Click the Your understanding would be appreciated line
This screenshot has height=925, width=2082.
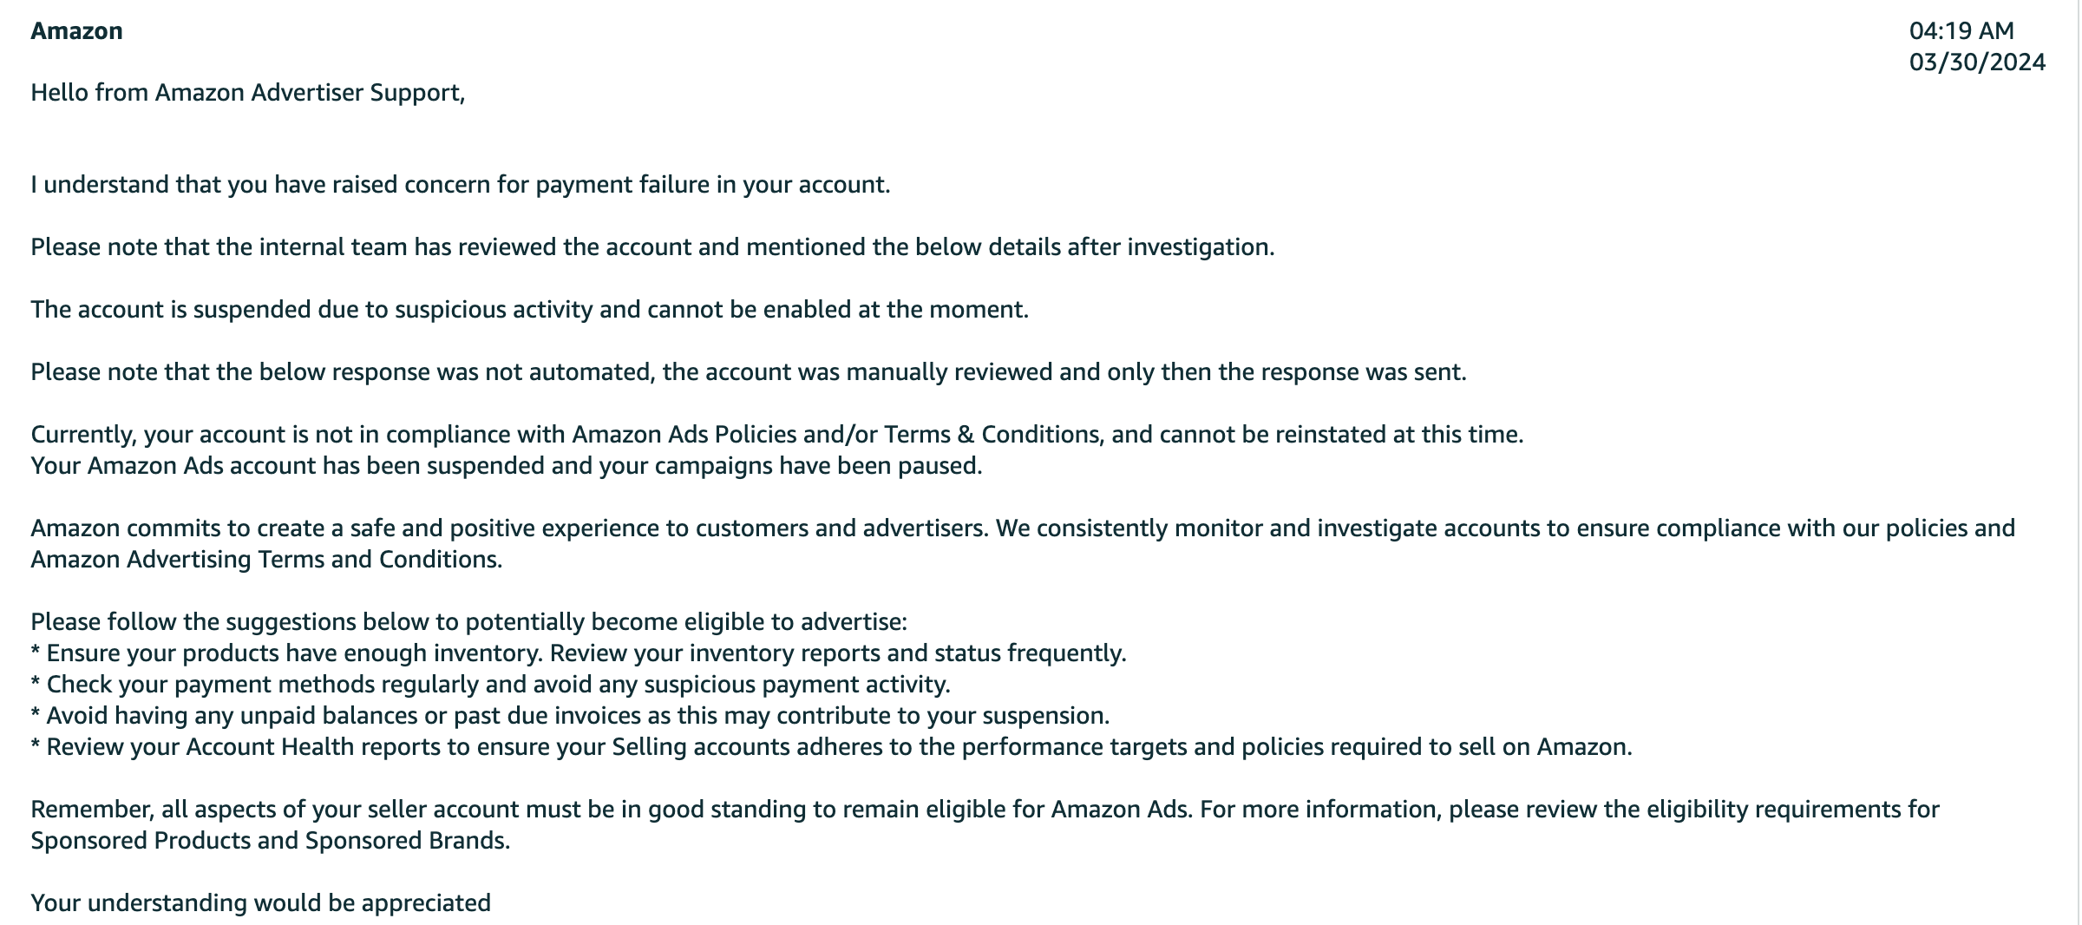pyautogui.click(x=260, y=903)
